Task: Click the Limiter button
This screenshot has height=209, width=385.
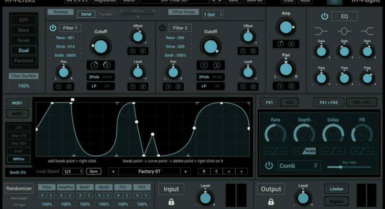Action: coord(336,189)
